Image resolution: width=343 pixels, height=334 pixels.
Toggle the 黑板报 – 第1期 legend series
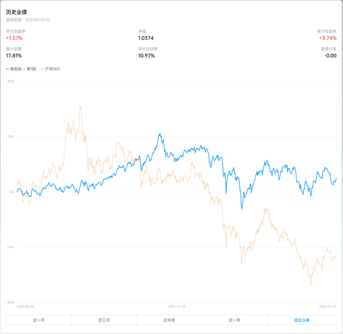pos(23,69)
